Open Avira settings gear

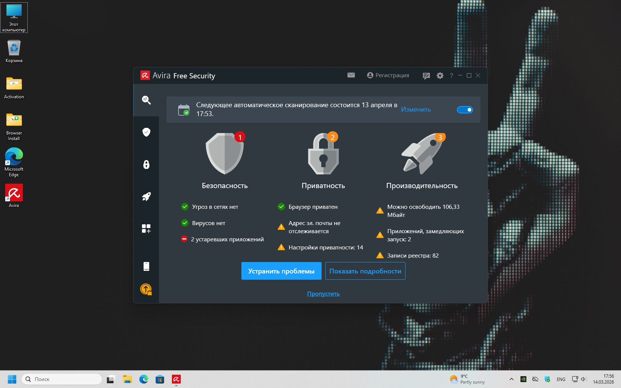[440, 76]
